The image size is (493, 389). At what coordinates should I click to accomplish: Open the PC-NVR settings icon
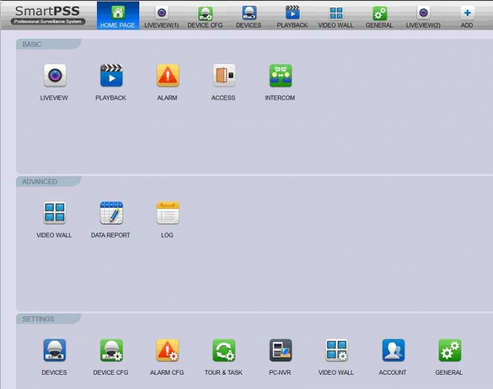click(x=280, y=351)
